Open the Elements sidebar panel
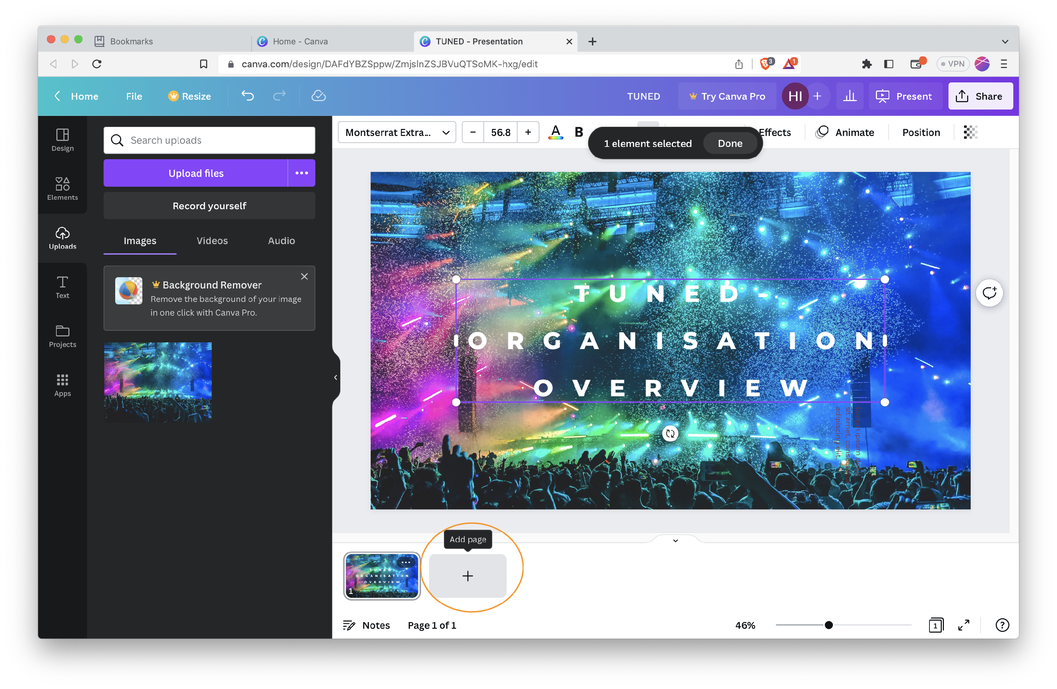Screen dimensions: 1057x689 62,189
